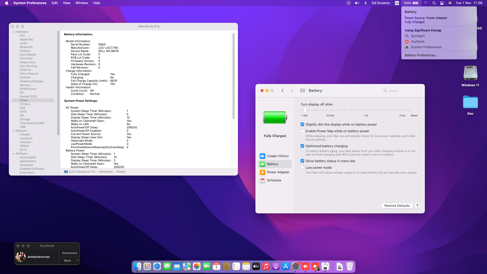Open Usage History pane icon
The image size is (487, 274).
263,156
